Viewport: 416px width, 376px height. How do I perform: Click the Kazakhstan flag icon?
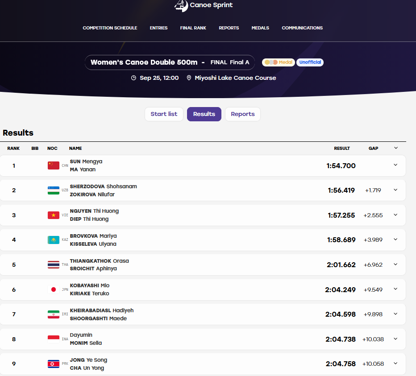coord(53,240)
